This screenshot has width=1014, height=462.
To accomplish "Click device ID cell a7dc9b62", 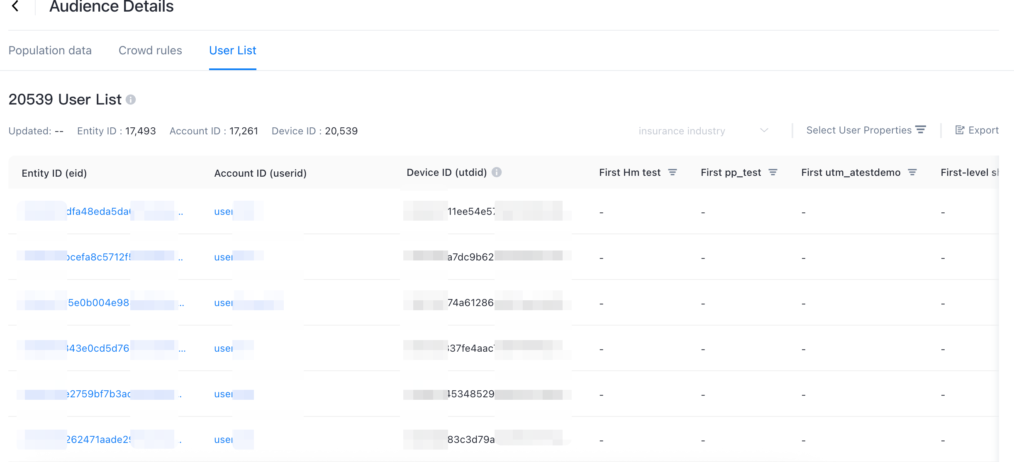I will [487, 257].
